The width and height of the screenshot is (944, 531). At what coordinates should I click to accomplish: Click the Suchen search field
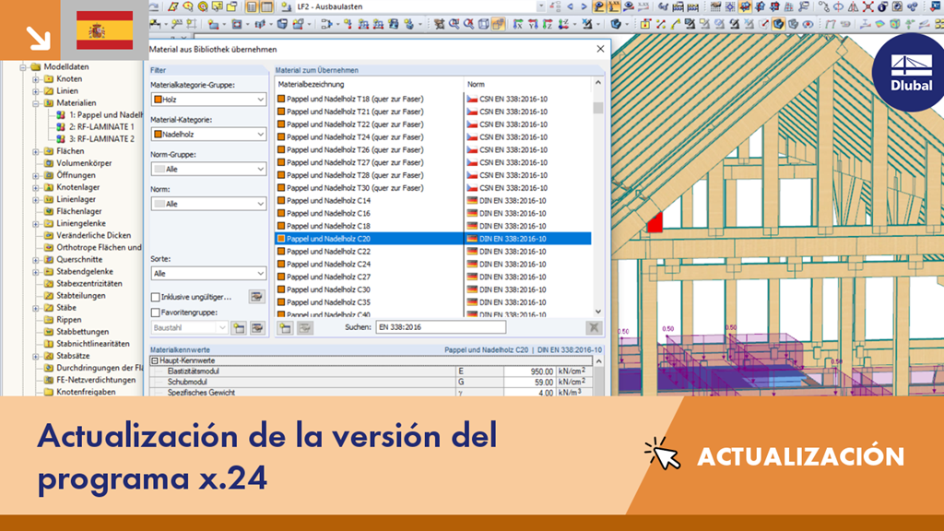pos(441,327)
